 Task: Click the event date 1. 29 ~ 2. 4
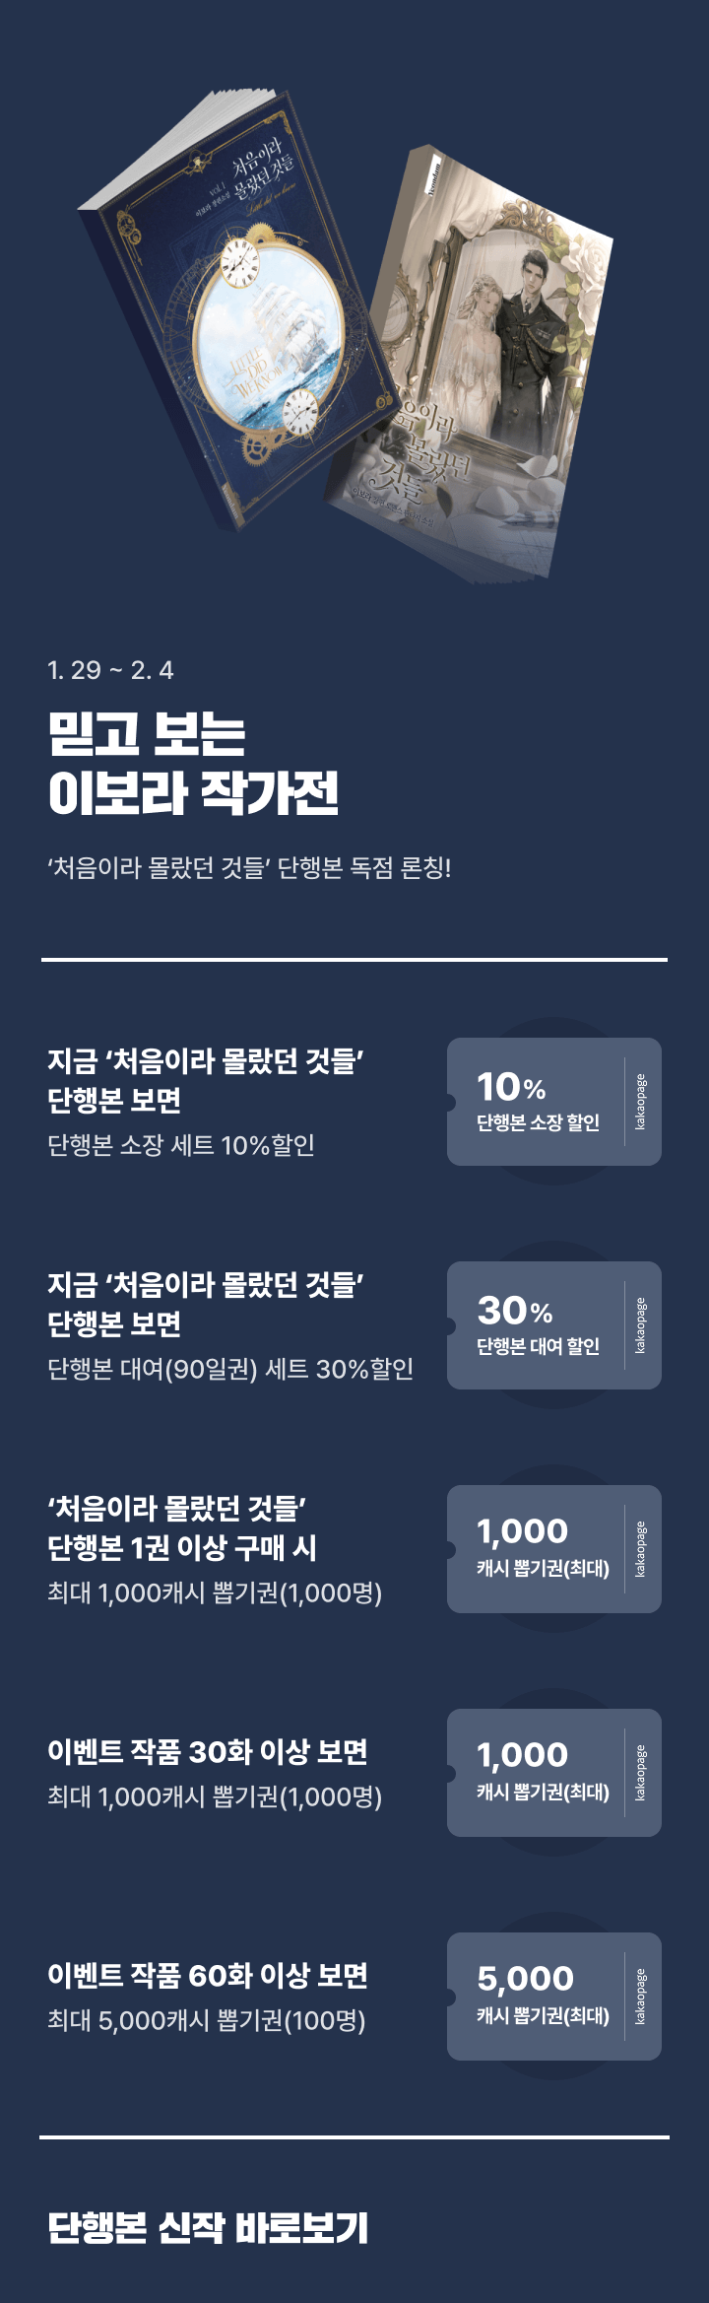[x=110, y=670]
